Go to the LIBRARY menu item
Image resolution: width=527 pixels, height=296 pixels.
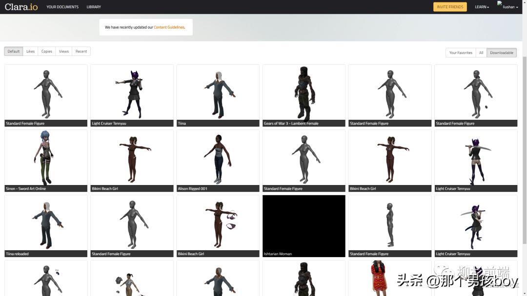94,7
